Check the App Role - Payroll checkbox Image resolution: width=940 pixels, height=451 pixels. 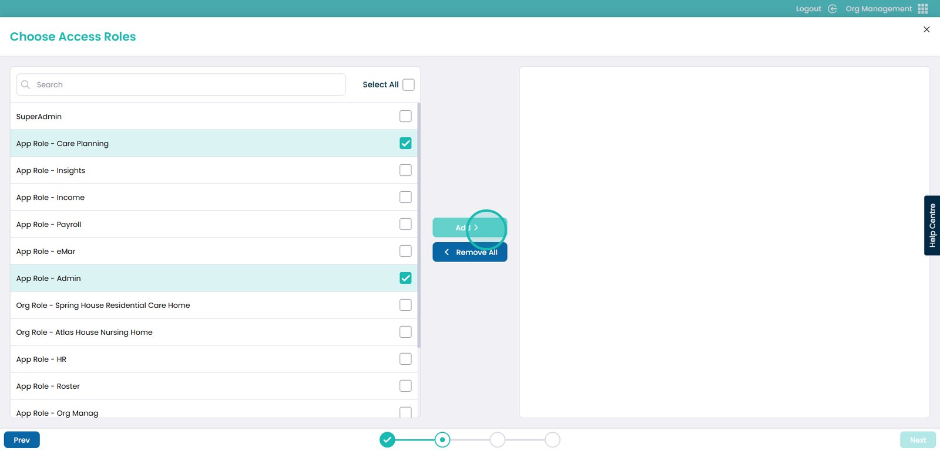click(x=405, y=224)
